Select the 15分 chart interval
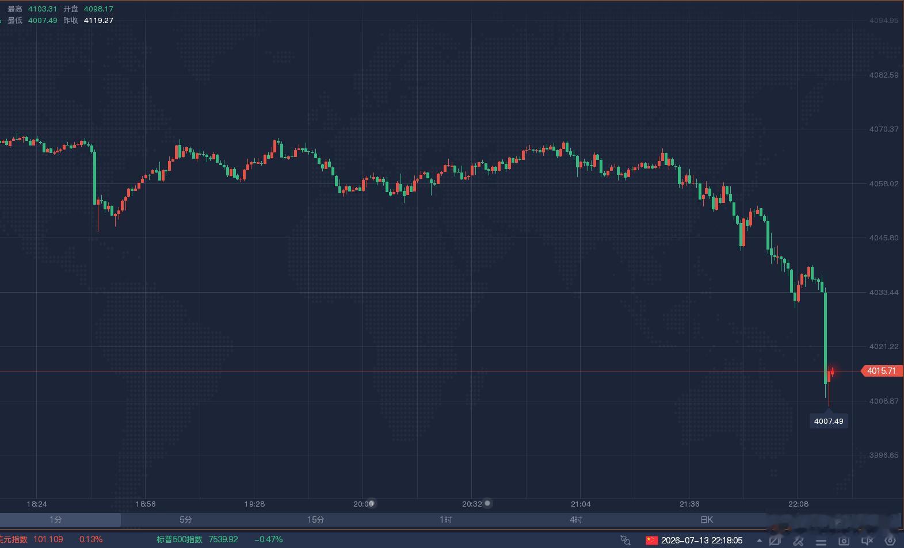904x548 pixels. (x=315, y=520)
